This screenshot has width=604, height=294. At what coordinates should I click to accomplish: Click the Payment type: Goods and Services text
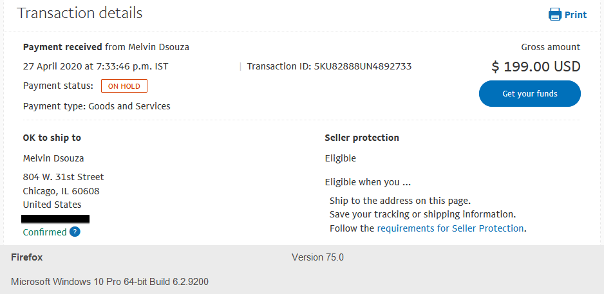tap(97, 106)
